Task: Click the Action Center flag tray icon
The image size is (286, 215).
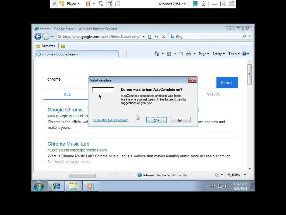Action: [x=213, y=186]
